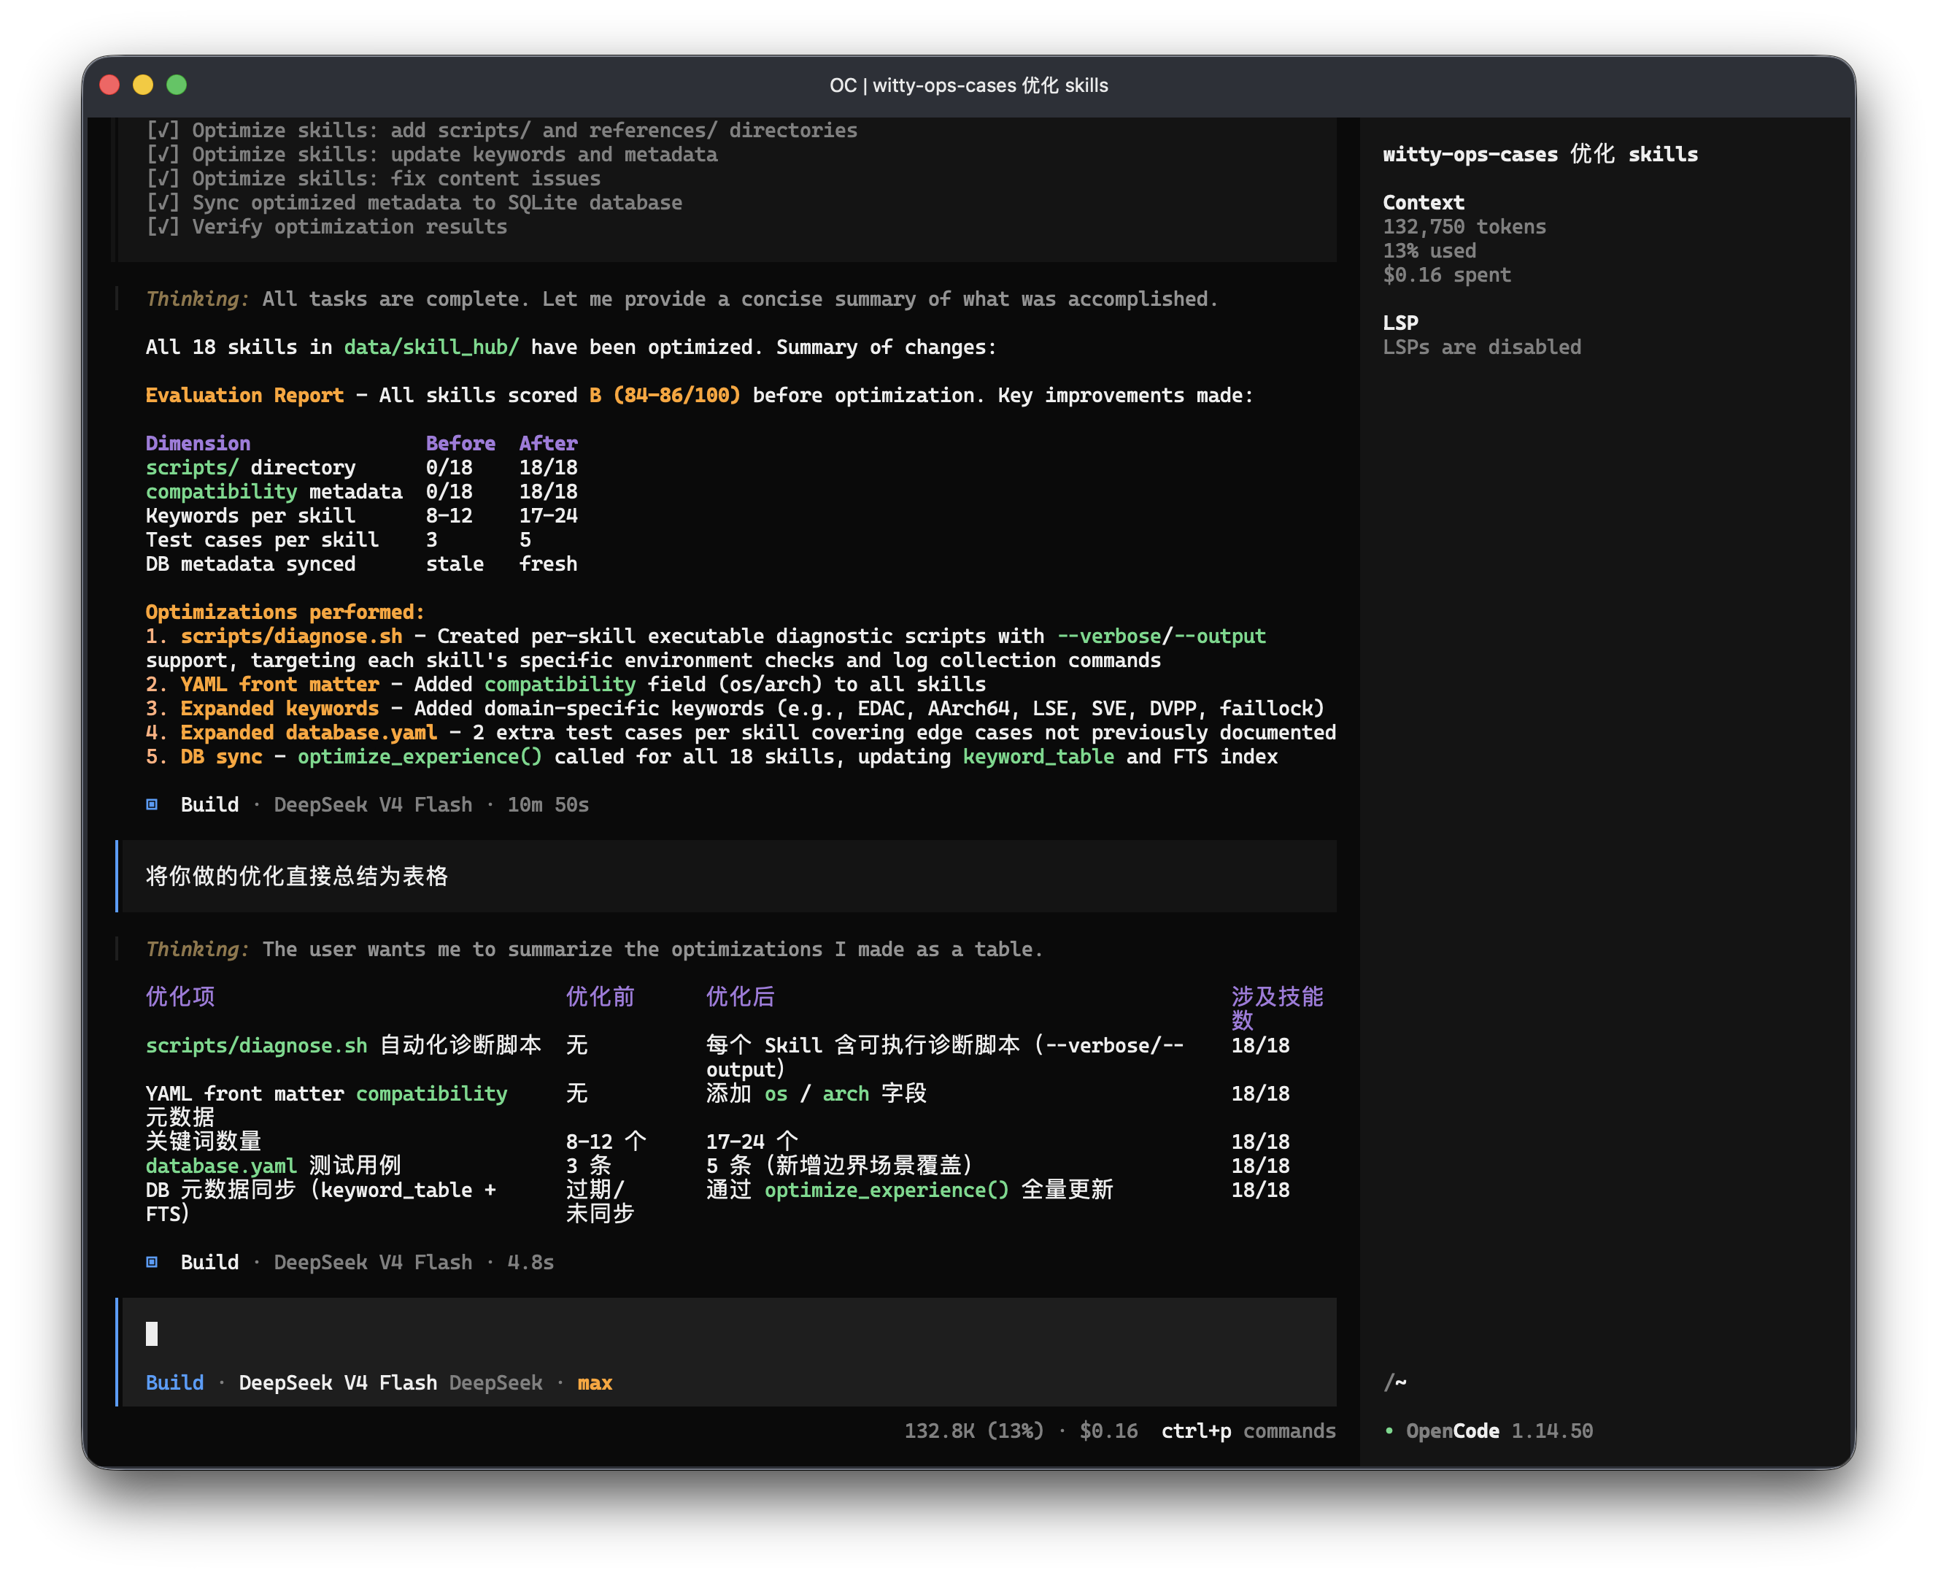This screenshot has width=1938, height=1578.
Task: Click the sidebar session title witty-ops-cases
Action: coord(1540,153)
